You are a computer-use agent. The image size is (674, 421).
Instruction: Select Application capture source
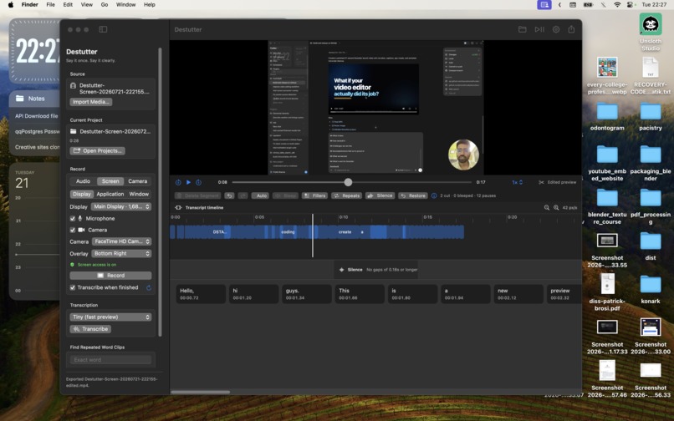point(110,194)
